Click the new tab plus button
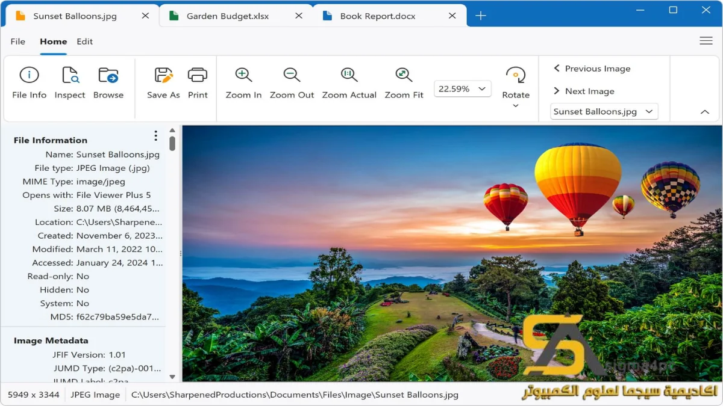 [480, 16]
